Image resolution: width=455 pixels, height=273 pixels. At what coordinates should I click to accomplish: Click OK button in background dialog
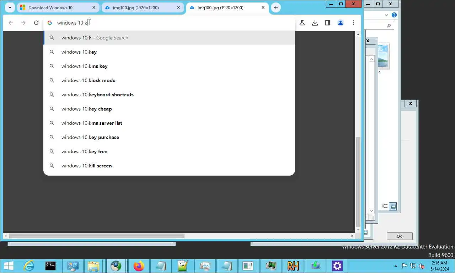click(x=400, y=236)
